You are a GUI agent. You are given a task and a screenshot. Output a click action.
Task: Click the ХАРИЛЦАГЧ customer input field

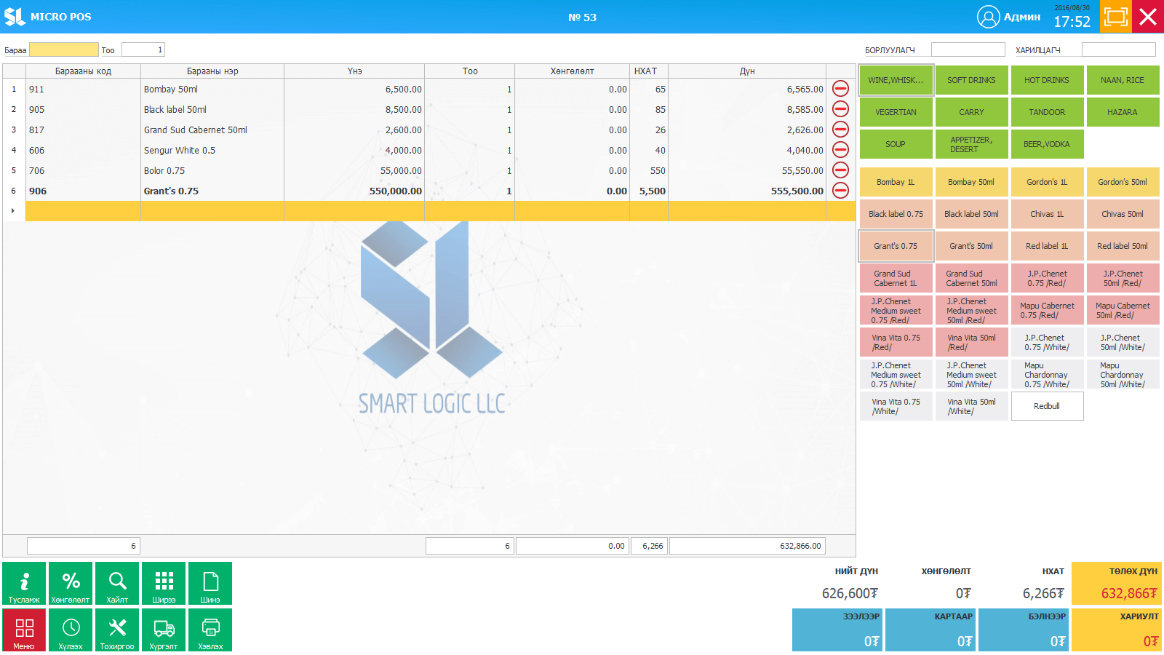(1119, 49)
